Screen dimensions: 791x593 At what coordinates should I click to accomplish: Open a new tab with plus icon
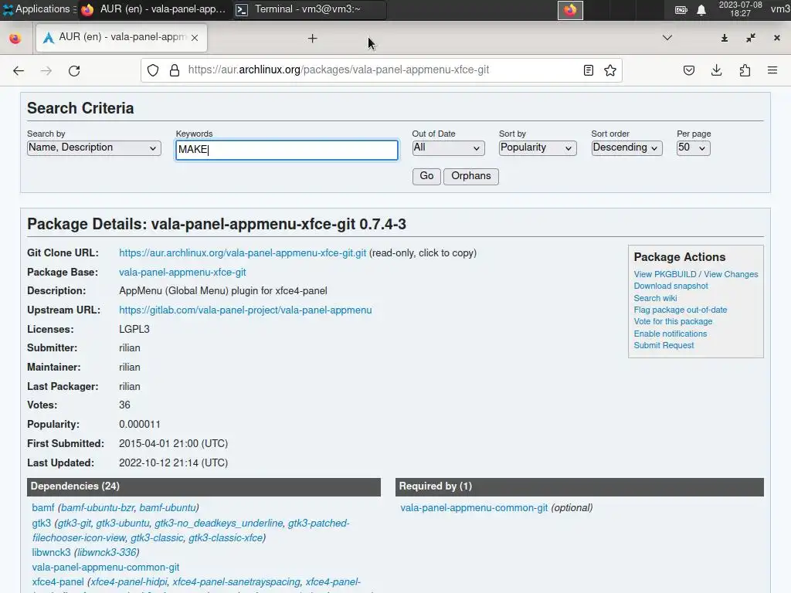coord(312,39)
